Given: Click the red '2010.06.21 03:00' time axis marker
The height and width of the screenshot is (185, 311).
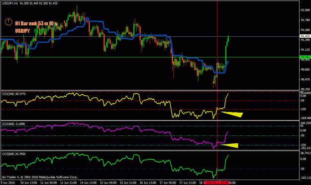Looking at the screenshot, I should pyautogui.click(x=217, y=183).
